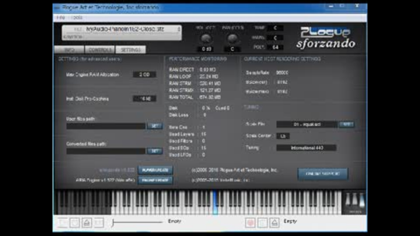Open the File menu
This screenshot has height=236, width=420.
click(x=60, y=17)
